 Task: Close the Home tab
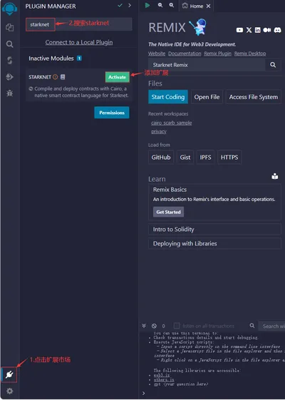pos(209,6)
